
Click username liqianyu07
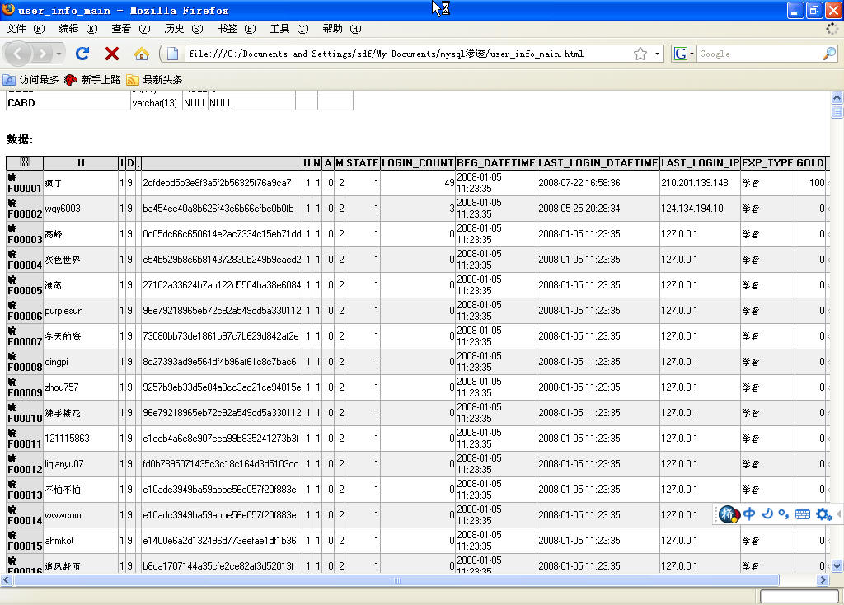[x=64, y=464]
